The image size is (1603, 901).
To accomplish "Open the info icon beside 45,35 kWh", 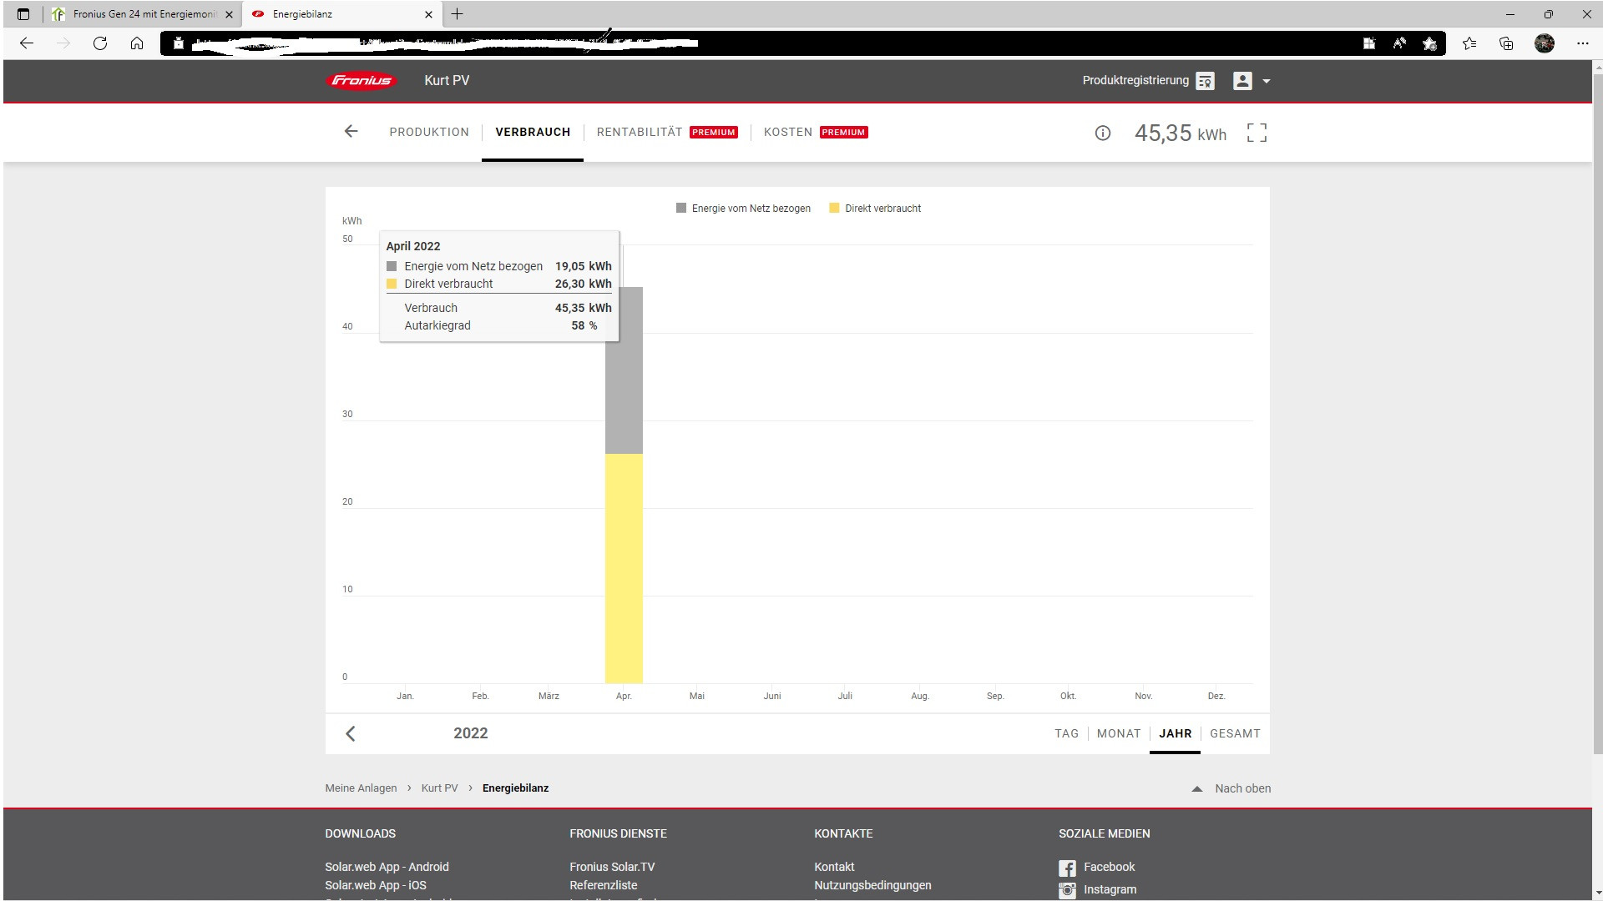I will tap(1102, 133).
